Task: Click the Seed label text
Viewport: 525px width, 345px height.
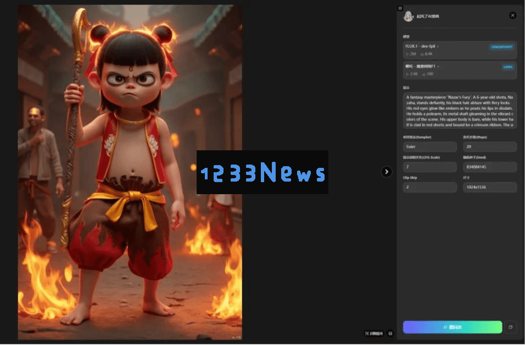Action: click(x=474, y=157)
